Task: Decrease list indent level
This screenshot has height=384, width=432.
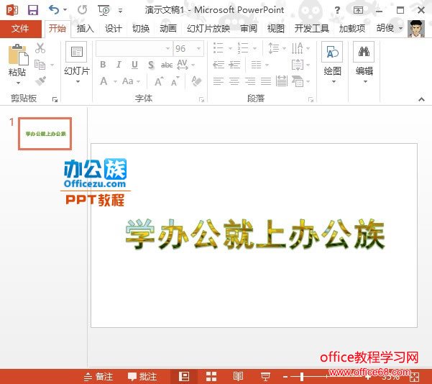Action: tap(219, 65)
